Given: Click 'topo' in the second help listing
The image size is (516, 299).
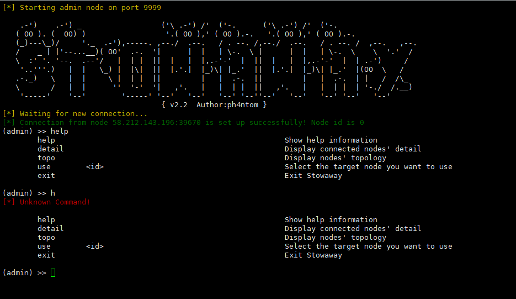Looking at the screenshot, I should coord(46,237).
